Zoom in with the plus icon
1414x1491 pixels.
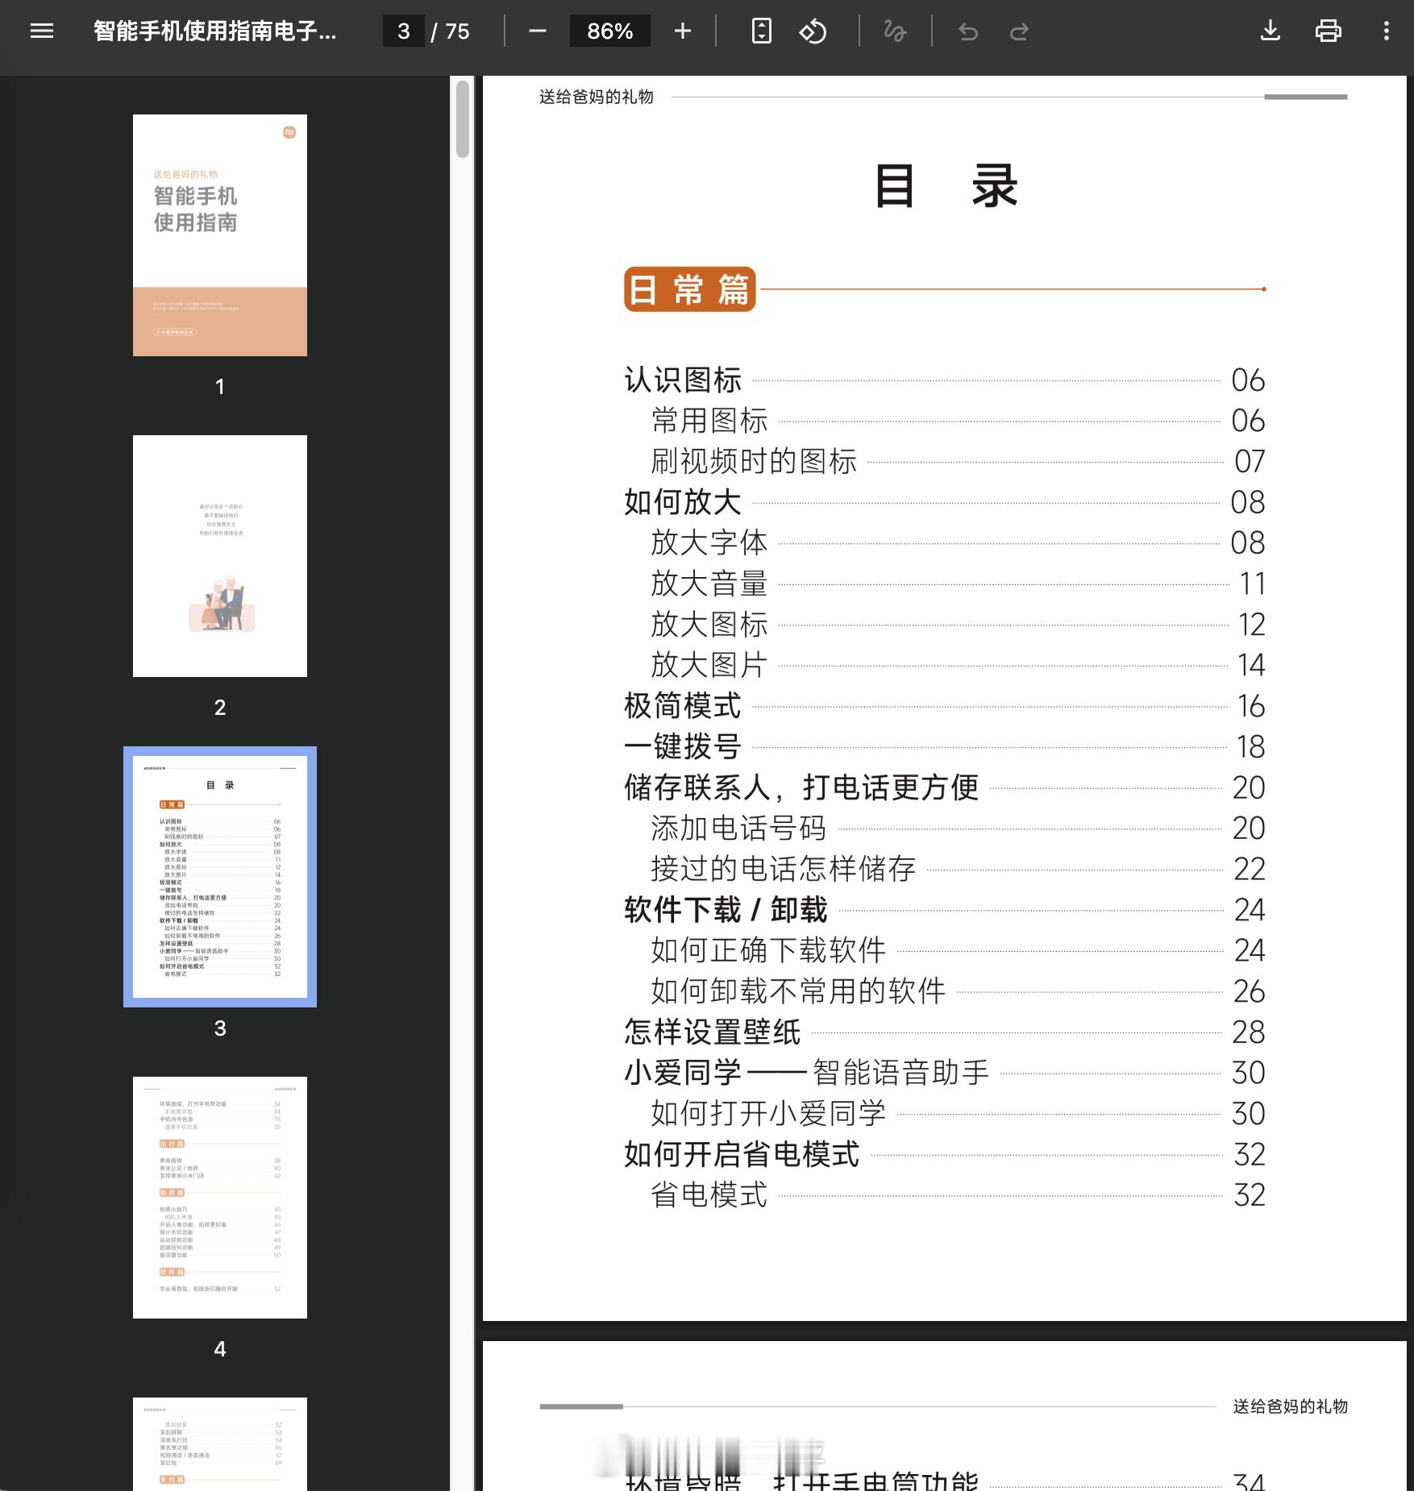tap(683, 31)
